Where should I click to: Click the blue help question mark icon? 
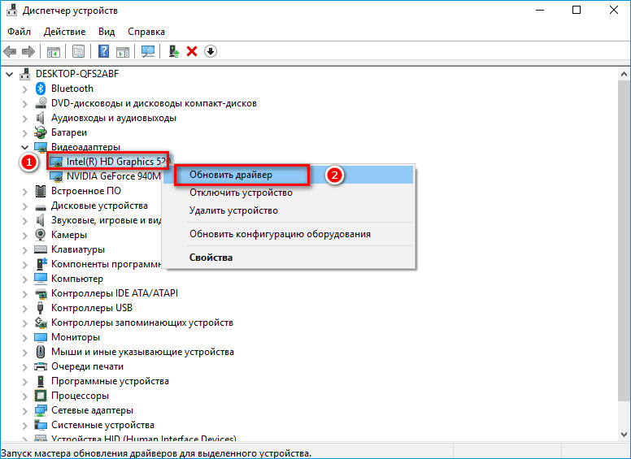click(x=103, y=51)
